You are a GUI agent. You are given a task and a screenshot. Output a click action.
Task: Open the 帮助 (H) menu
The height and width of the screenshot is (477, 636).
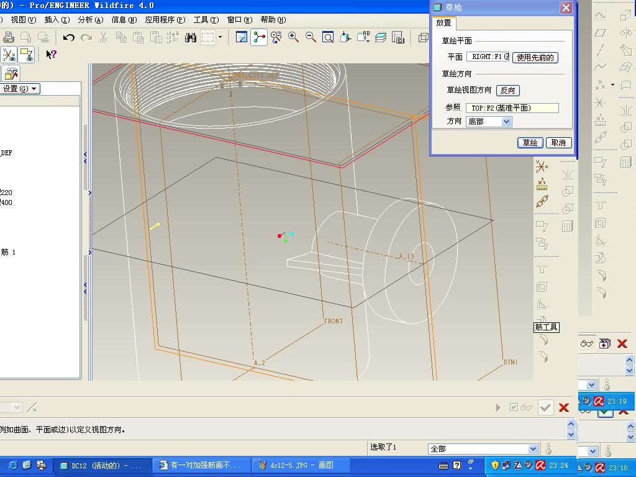point(273,19)
